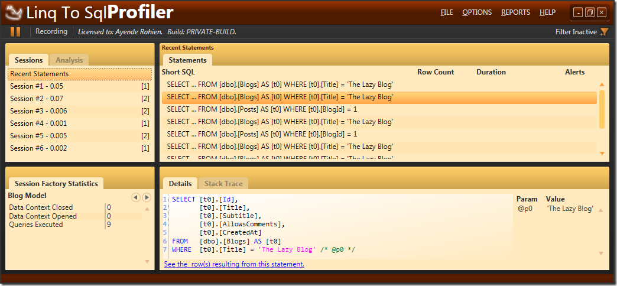This screenshot has height=286, width=617.
Task: Switch to the Stack Trace tab
Action: point(223,184)
